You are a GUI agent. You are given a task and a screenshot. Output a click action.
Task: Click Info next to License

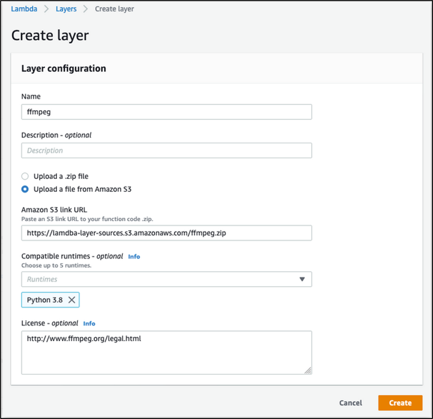coord(89,324)
